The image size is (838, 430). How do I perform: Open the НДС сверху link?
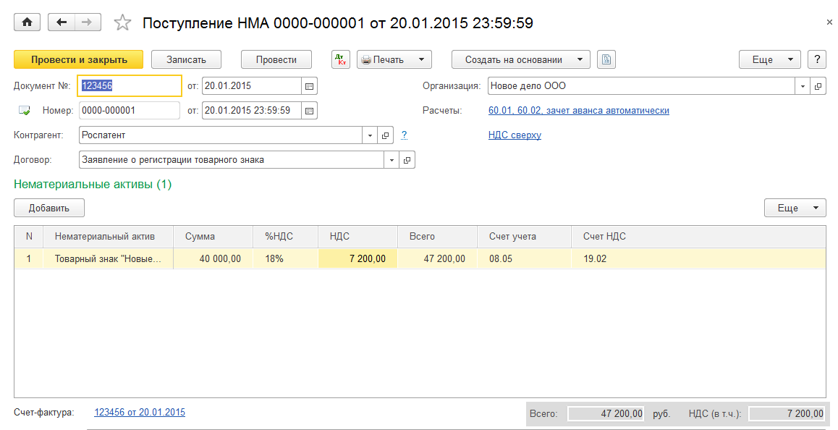click(515, 135)
